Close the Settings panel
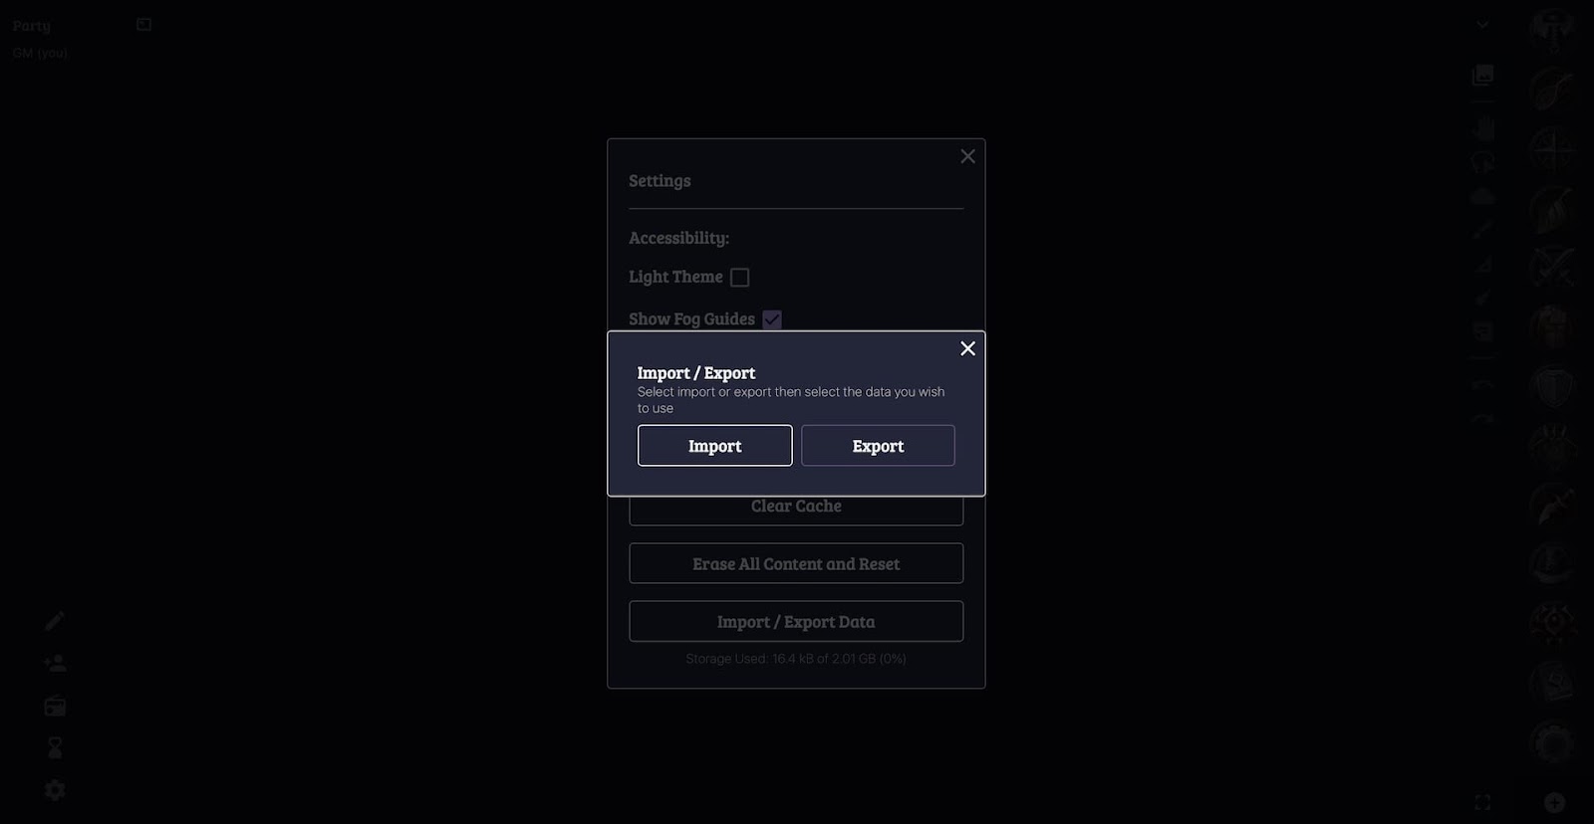This screenshot has height=824, width=1594. point(967,156)
